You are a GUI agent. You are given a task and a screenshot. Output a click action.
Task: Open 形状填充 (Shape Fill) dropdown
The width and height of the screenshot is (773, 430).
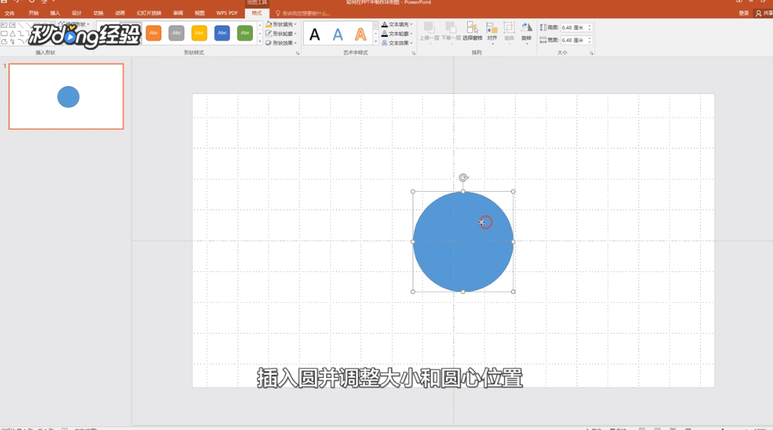pos(281,24)
